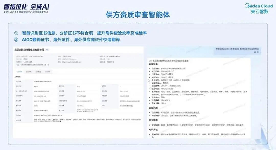Delete the user chat message with trash icon
The width and height of the screenshot is (276, 150).
(x=258, y=52)
